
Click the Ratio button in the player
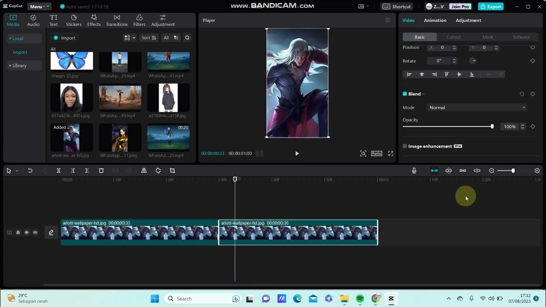tap(376, 153)
